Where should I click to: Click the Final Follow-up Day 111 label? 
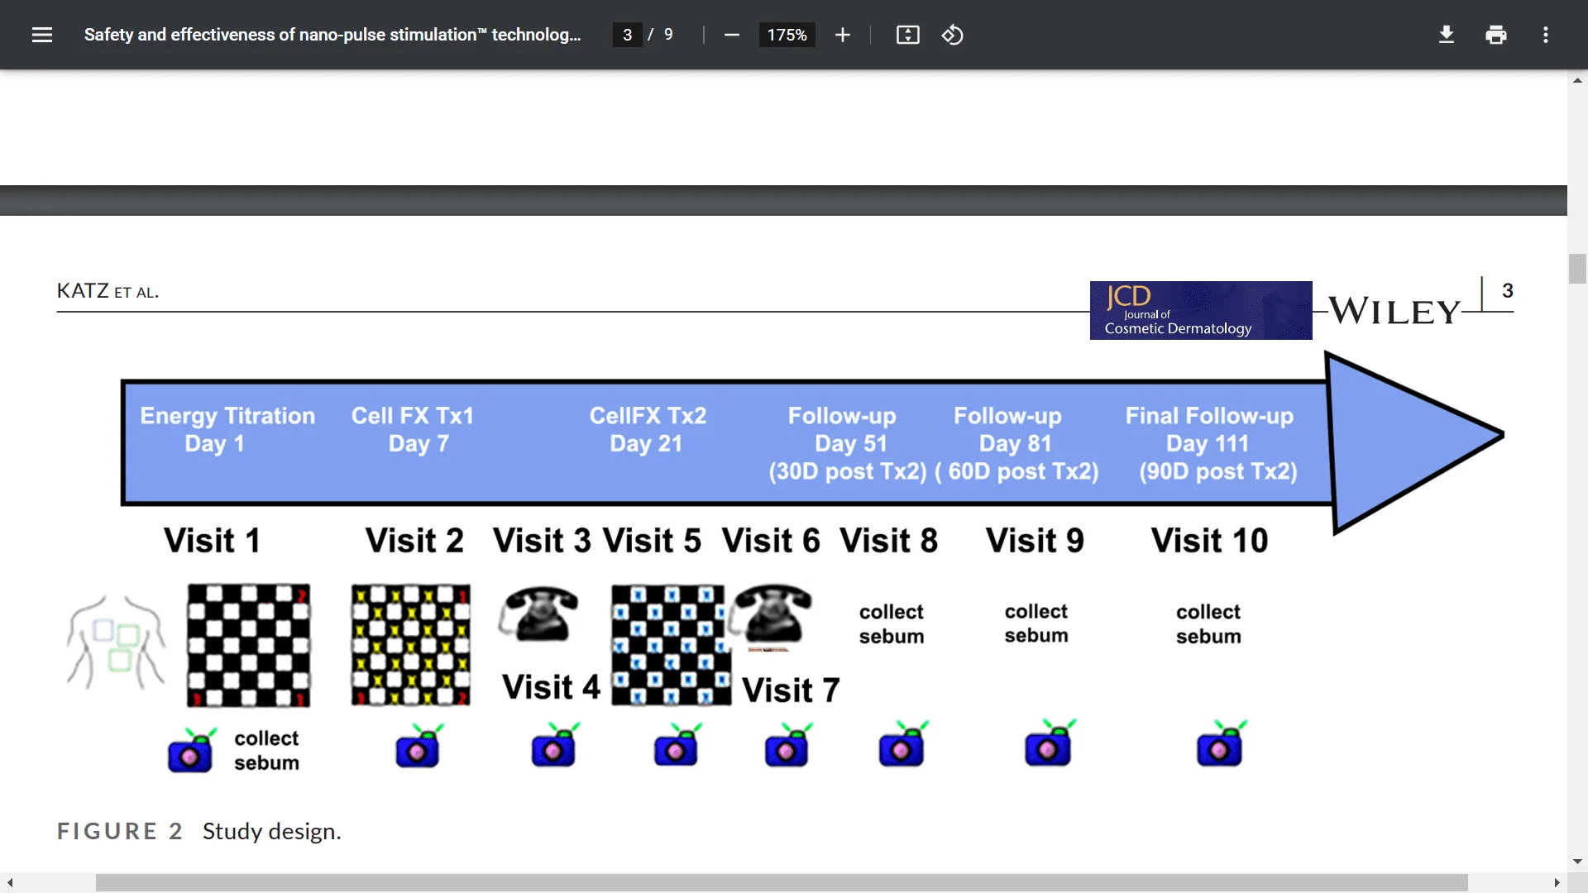1210,443
